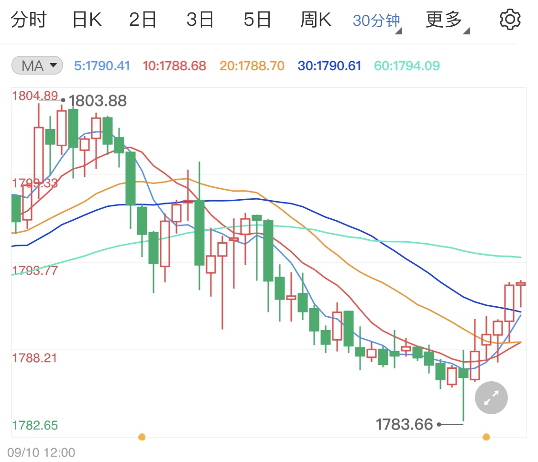The height and width of the screenshot is (462, 538).
Task: Switch to the 分时 chart view
Action: click(x=29, y=19)
